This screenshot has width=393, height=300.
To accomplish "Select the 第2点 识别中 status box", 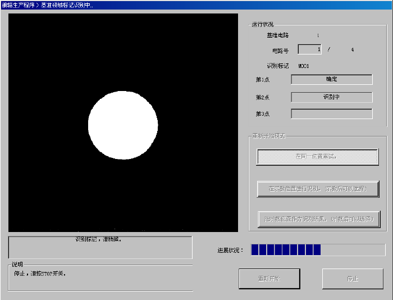I will click(331, 97).
